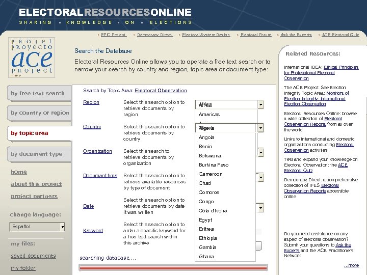Select Ghana in the country list

click(x=225, y=257)
